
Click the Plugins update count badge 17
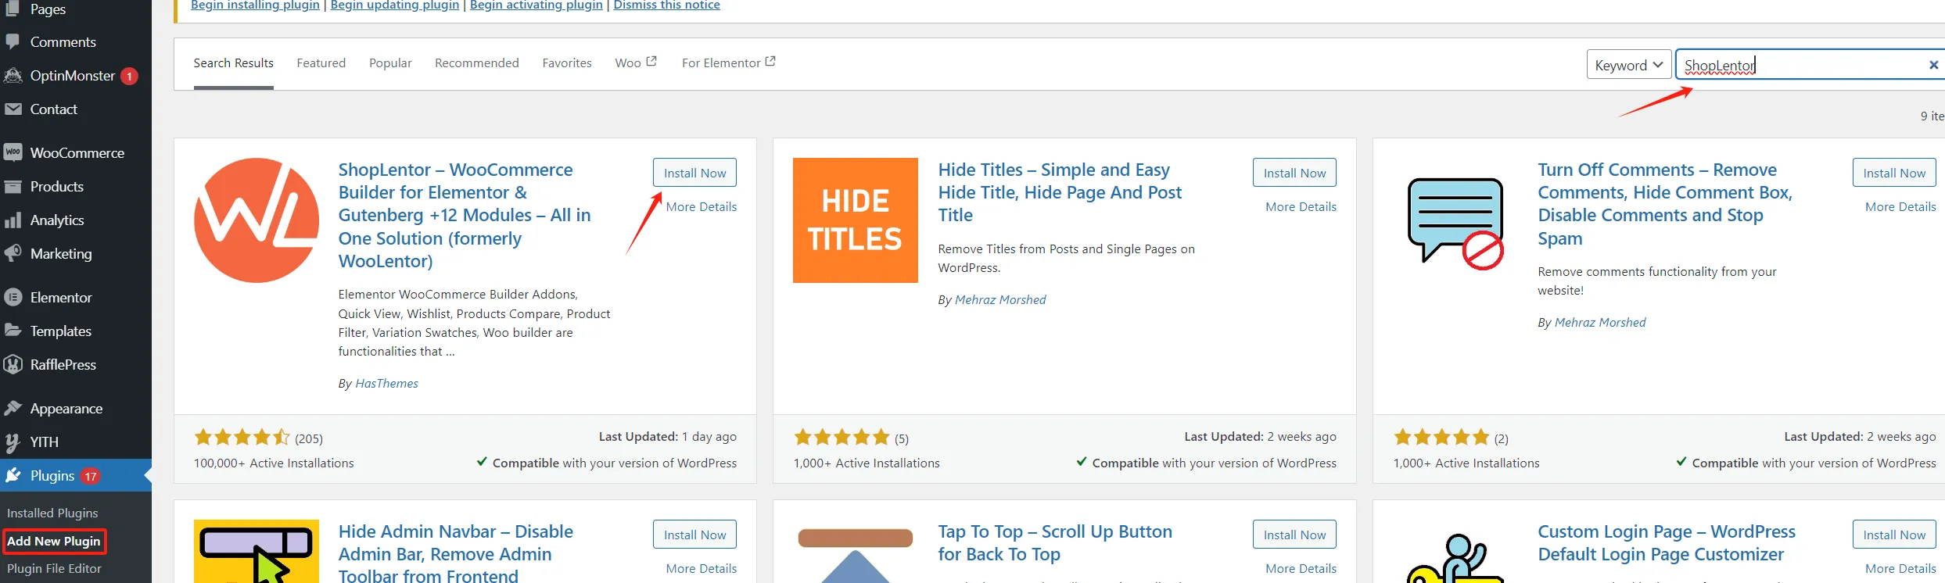coord(91,476)
